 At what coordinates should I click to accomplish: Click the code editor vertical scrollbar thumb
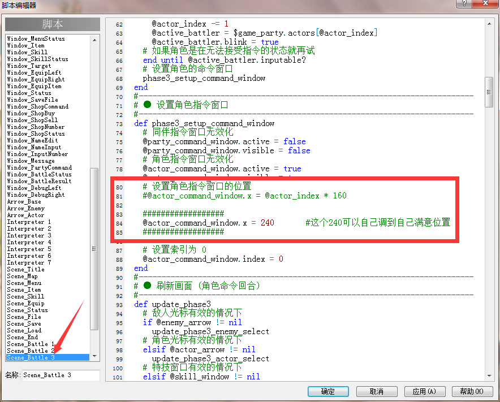click(489, 92)
